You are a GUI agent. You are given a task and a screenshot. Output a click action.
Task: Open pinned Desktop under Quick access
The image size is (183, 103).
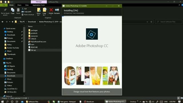10,32
